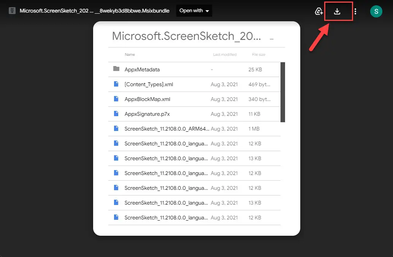The image size is (393, 257).
Task: Open the AppxMetadata folder
Action: [x=142, y=69]
